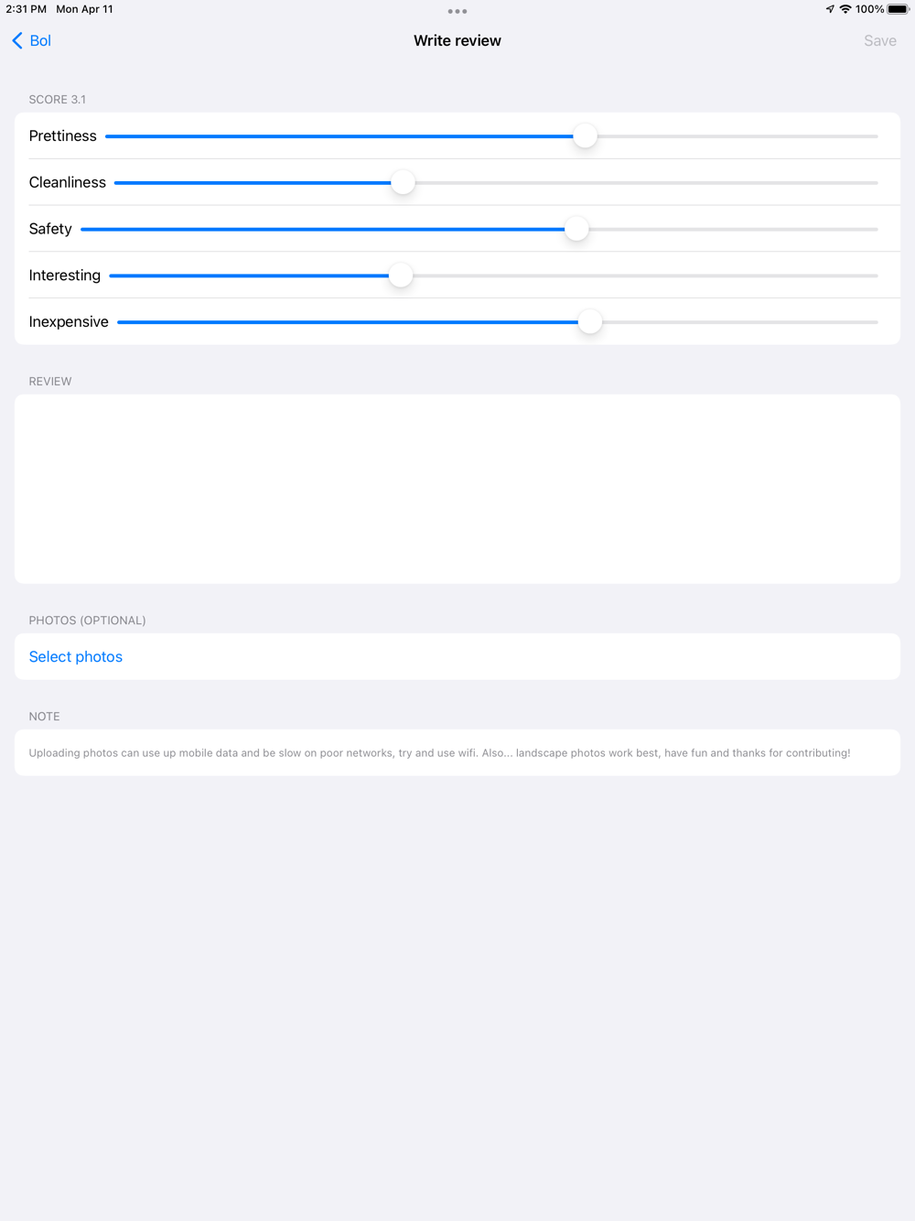Tap the back chevron icon

(x=17, y=40)
